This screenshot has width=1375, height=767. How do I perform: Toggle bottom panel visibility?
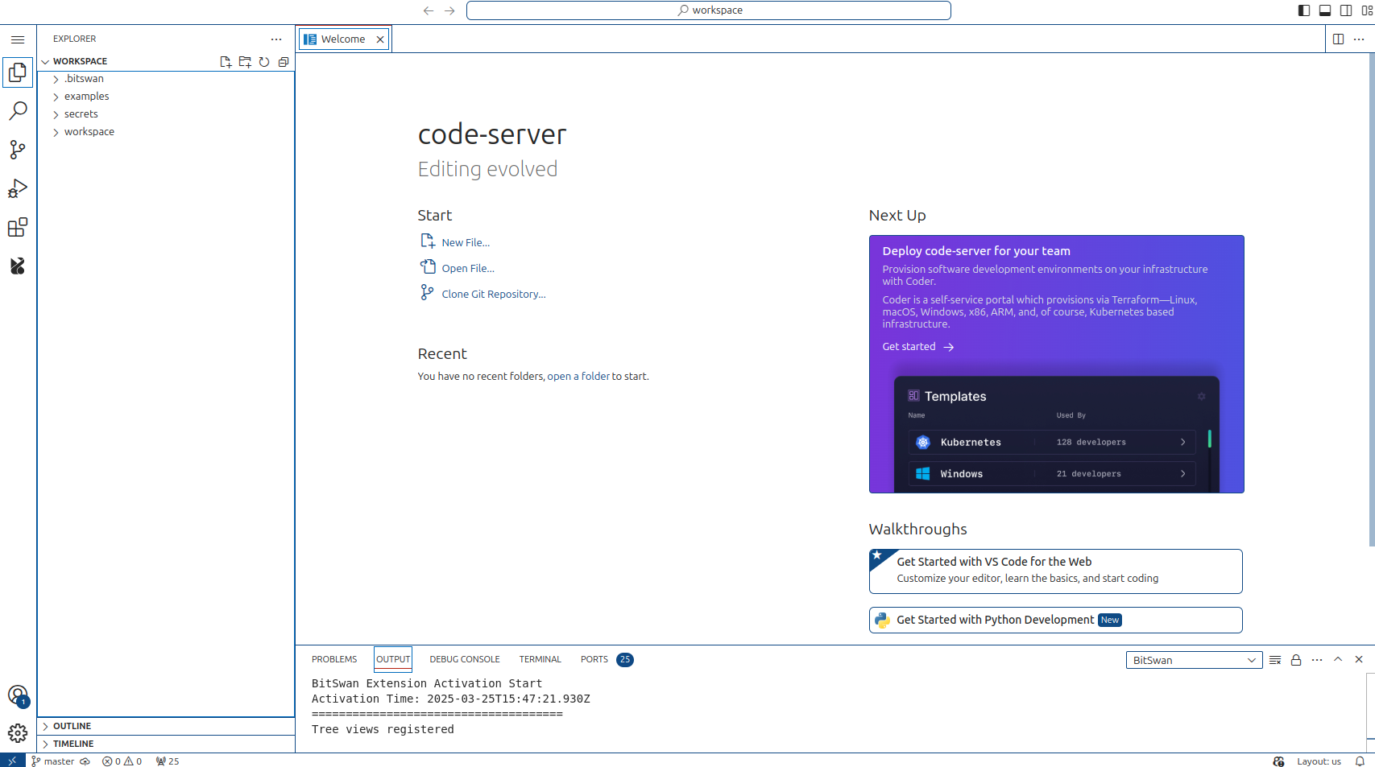(x=1325, y=10)
